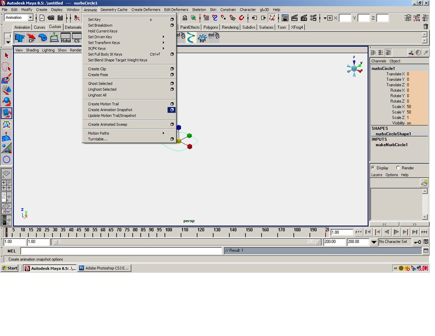Select the arrow Select tool
The width and height of the screenshot is (435, 336).
[6, 55]
